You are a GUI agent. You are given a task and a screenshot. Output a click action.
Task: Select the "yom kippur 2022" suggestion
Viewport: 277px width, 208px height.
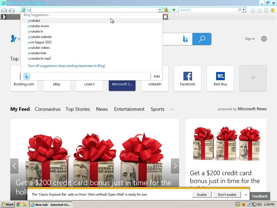91,42
